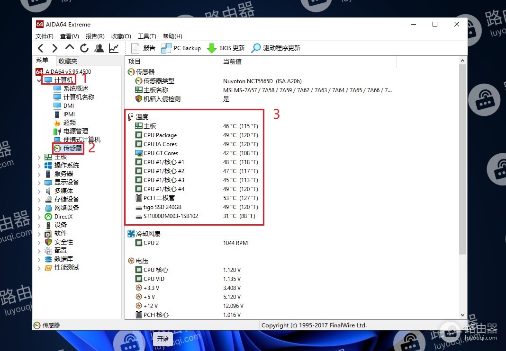Click the 安全性 shield icon in tree
Image resolution: width=506 pixels, height=351 pixels.
48,242
